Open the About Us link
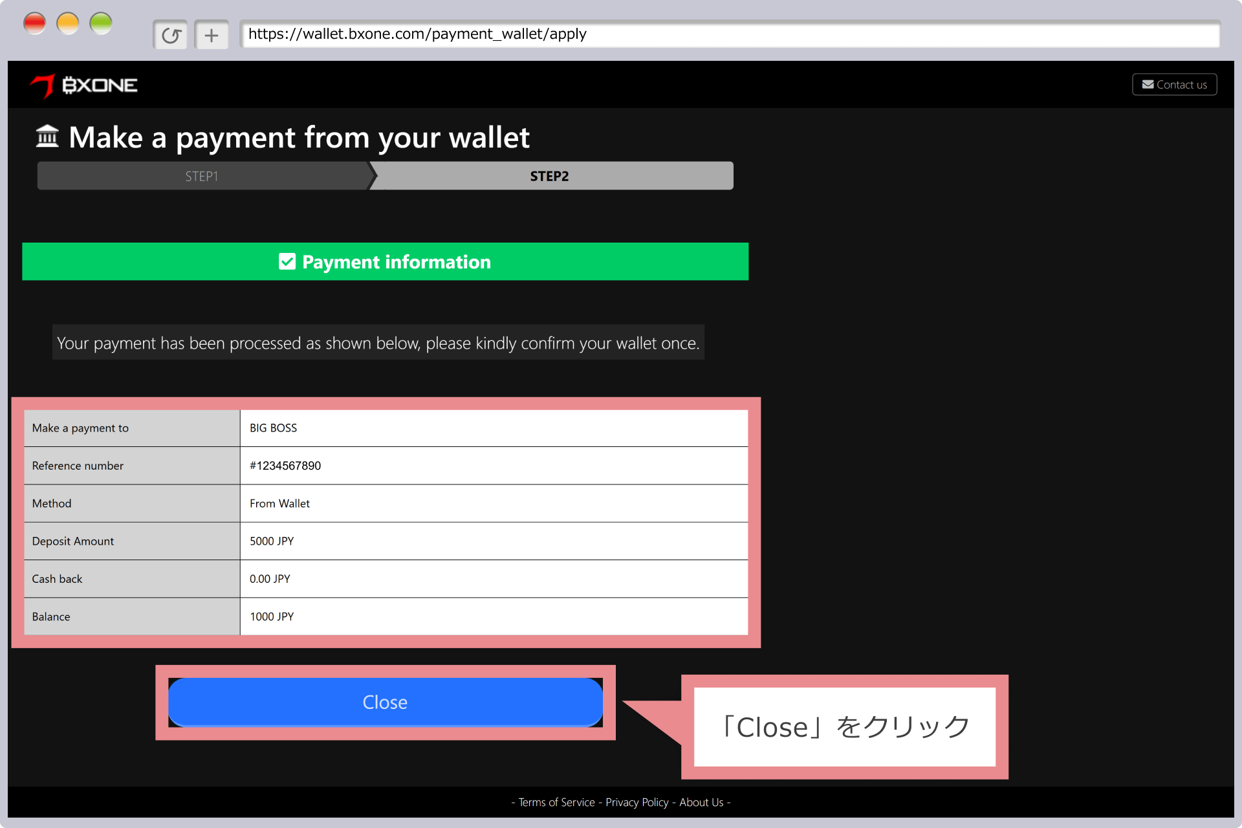 tap(701, 802)
